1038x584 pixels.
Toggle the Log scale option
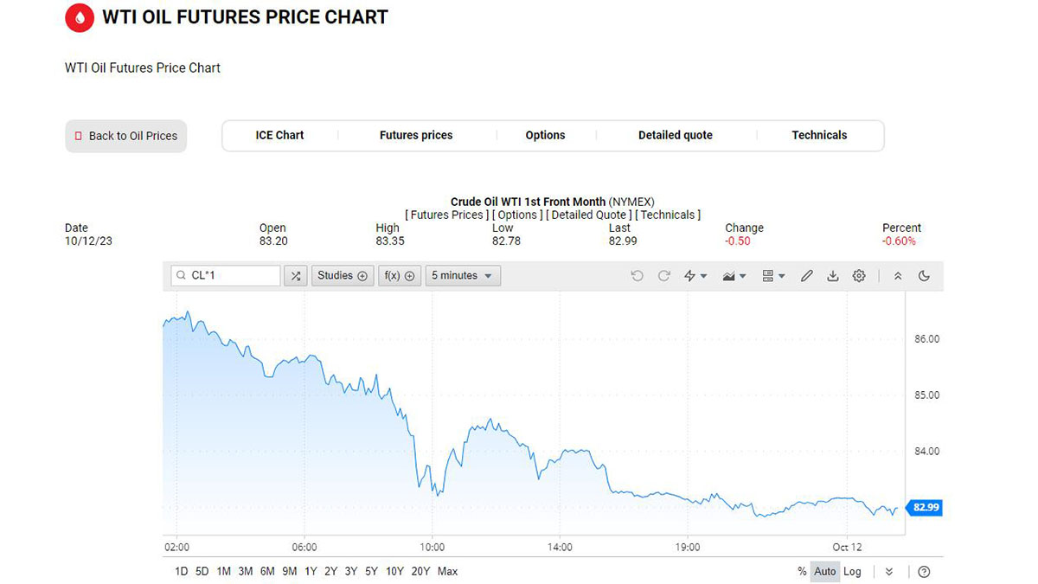pos(853,572)
